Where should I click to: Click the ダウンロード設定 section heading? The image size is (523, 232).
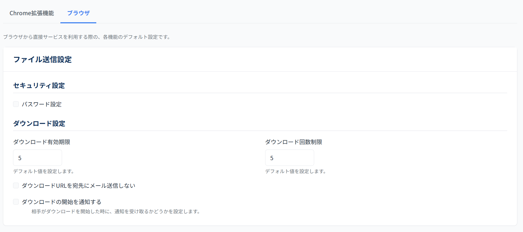tap(39, 124)
